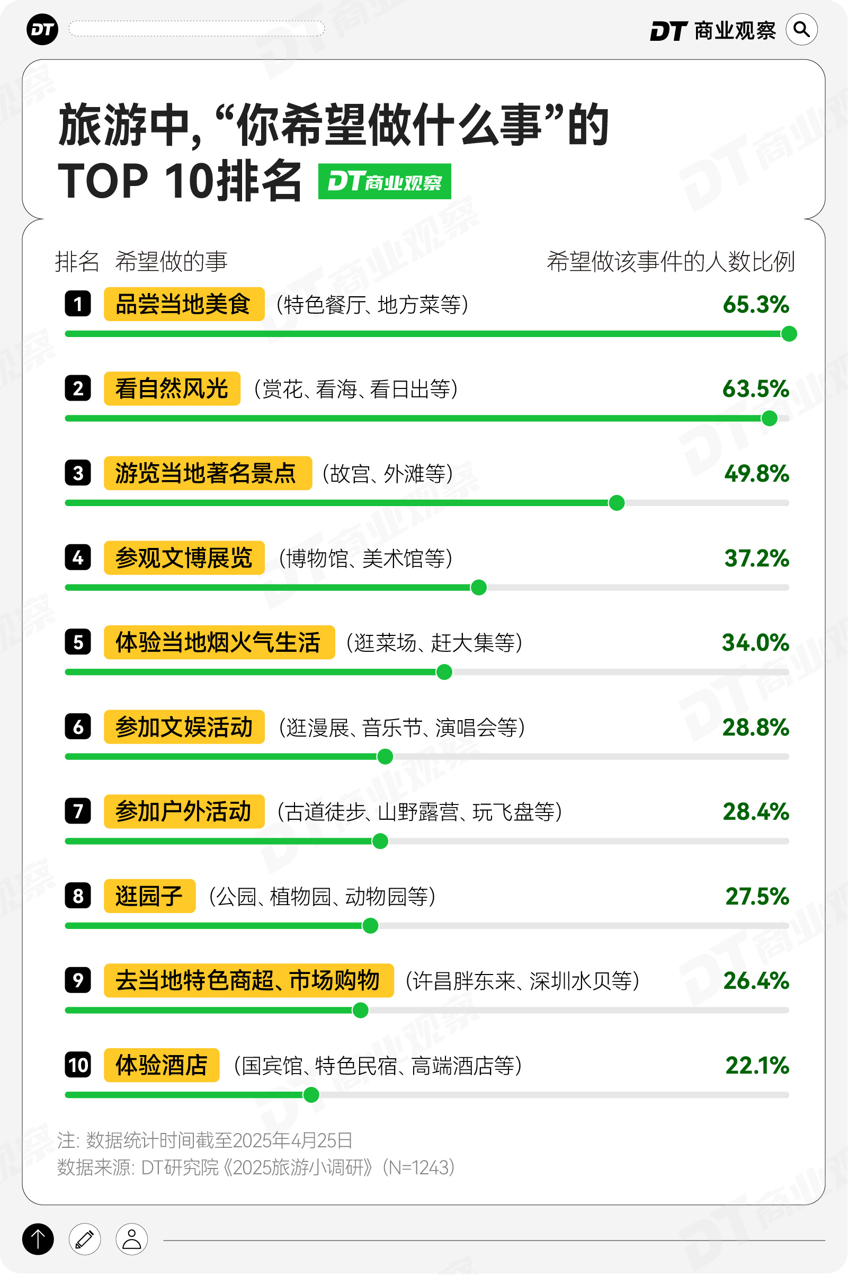Click the 去当地特色商超、市场购物 label
Viewport: 848px width, 1275px height.
[x=248, y=980]
